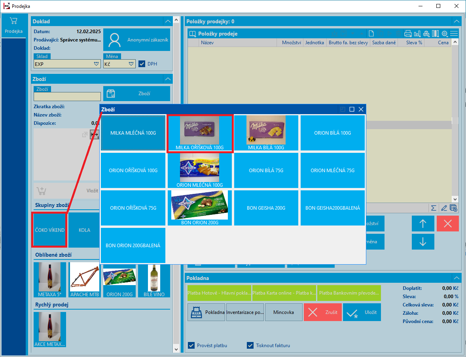The image size is (466, 357).
Task: Pick METAXA 5* favorite item
Action: [x=49, y=280]
